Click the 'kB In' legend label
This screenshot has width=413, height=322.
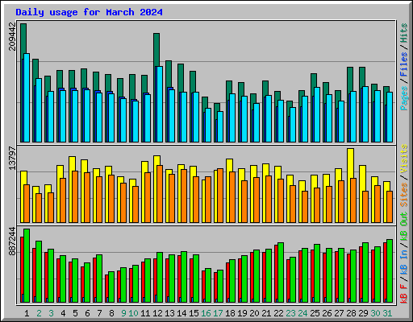[x=404, y=263]
